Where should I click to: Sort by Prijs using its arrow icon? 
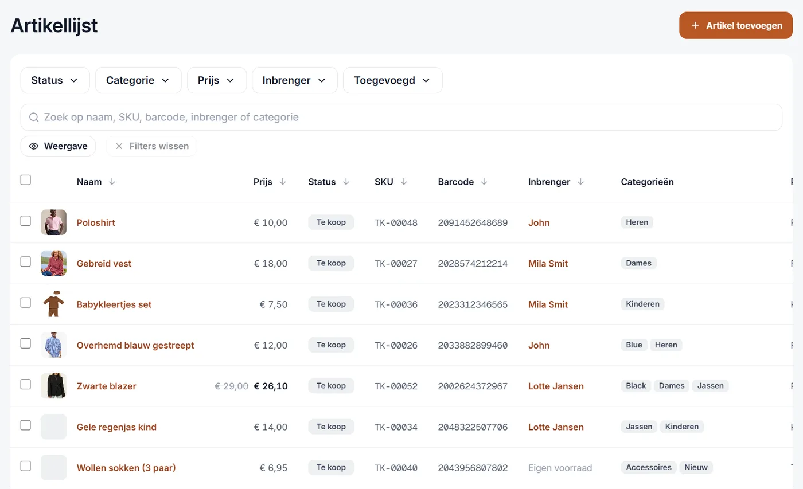283,182
